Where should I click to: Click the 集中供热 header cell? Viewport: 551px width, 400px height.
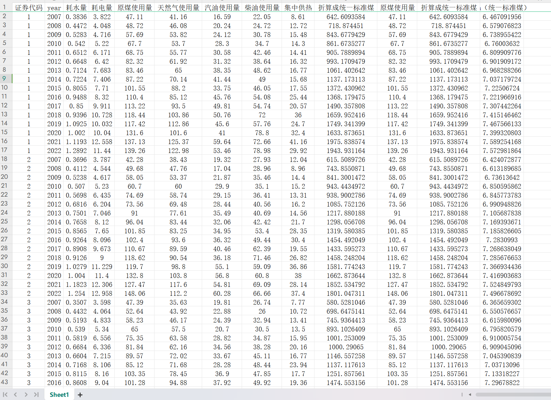pyautogui.click(x=298, y=8)
